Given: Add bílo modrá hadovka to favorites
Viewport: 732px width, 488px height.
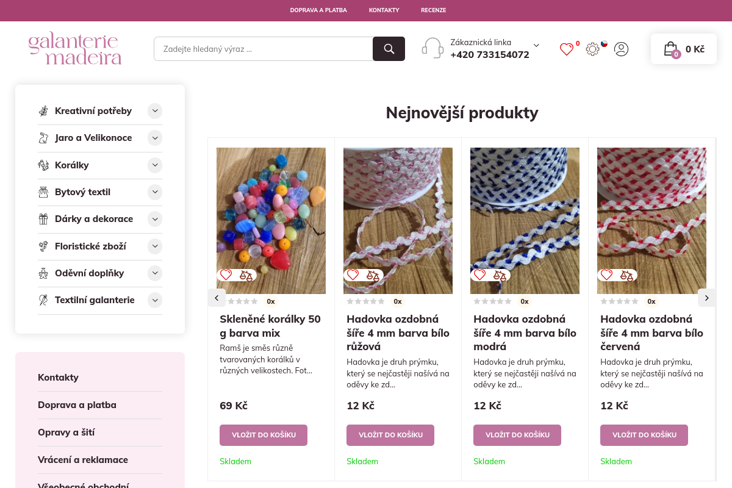Looking at the screenshot, I should click(x=480, y=275).
